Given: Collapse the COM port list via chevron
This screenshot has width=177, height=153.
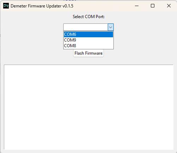Looking at the screenshot, I should click(x=111, y=27).
